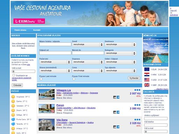Click the European Union flag icon

pos(147,69)
